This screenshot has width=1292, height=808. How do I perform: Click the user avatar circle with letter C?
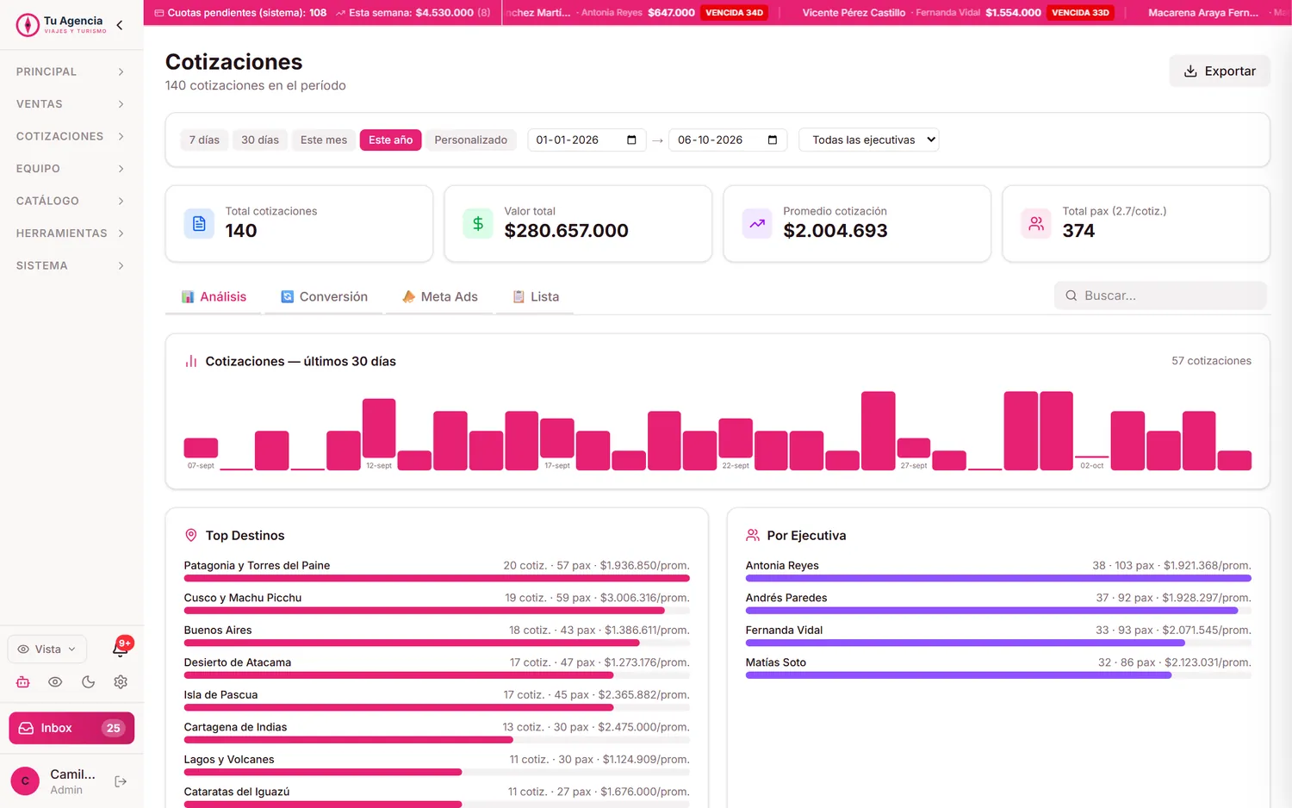(x=25, y=781)
